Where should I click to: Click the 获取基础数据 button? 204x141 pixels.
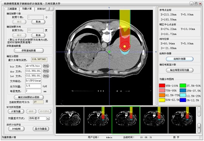coord(29,51)
